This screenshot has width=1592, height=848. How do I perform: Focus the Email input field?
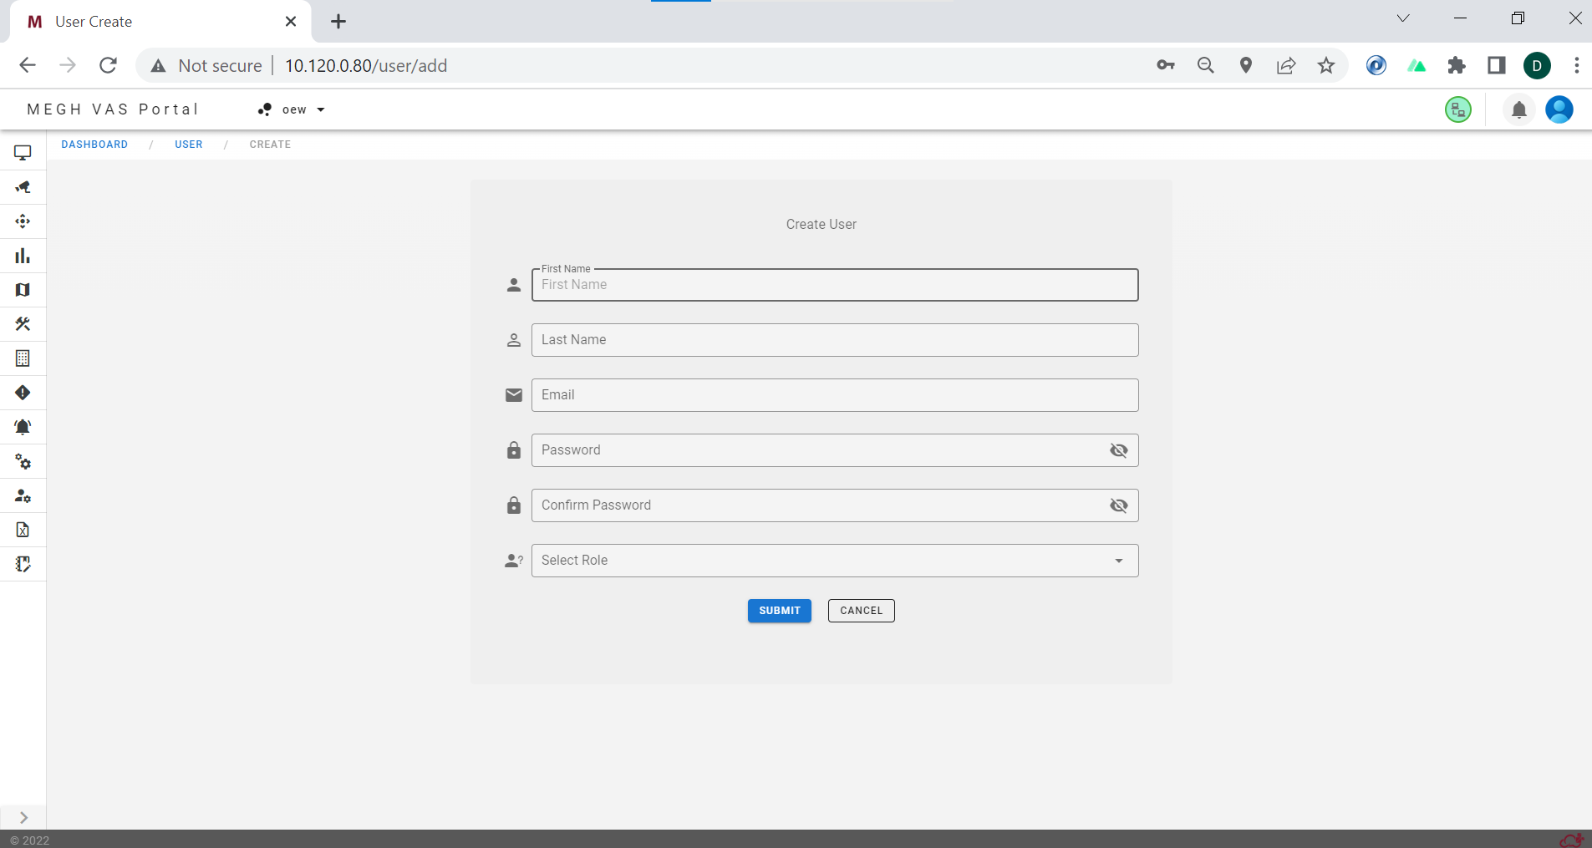[834, 395]
